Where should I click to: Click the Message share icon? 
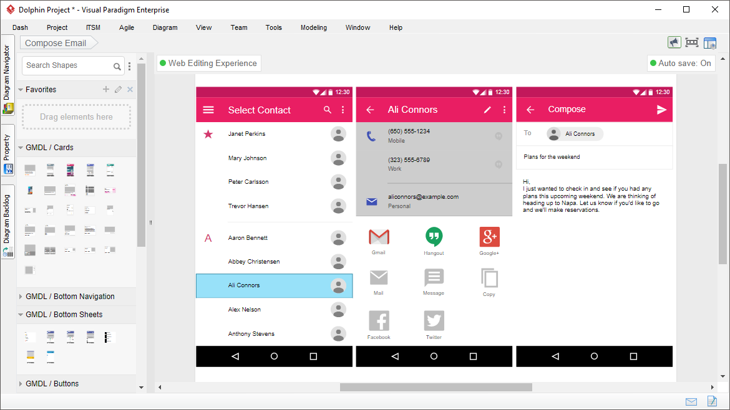coord(434,277)
